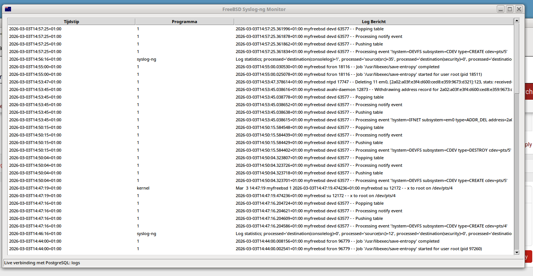Click the scrollbar down arrow of the log table
The width and height of the screenshot is (533, 276).
pos(517,252)
